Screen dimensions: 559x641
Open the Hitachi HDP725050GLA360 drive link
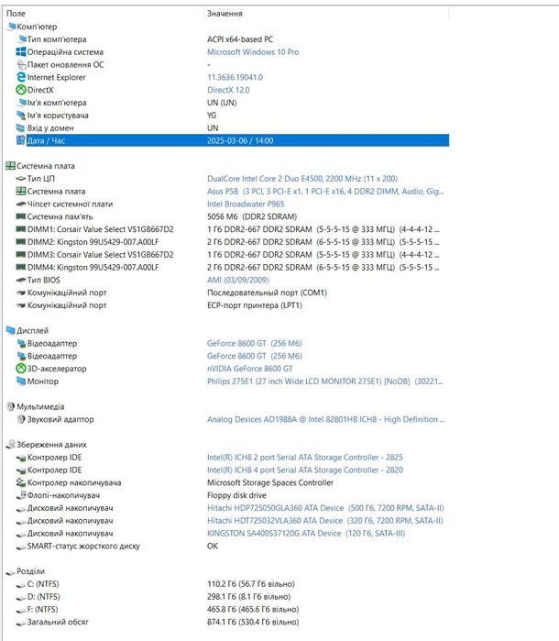(x=325, y=508)
